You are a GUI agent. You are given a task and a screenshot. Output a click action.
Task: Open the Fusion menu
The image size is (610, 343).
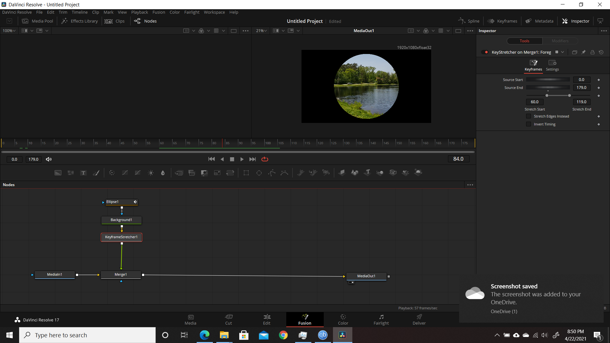click(x=159, y=12)
